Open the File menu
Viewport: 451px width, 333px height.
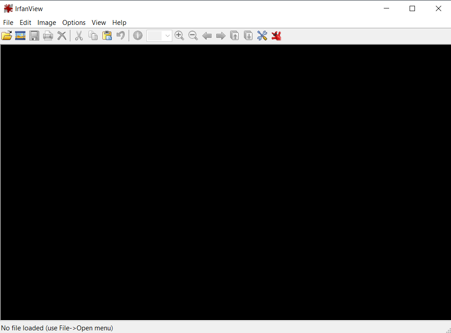[8, 23]
